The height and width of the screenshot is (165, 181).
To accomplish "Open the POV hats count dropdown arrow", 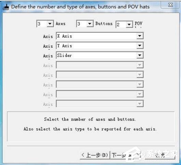I will tap(129, 24).
